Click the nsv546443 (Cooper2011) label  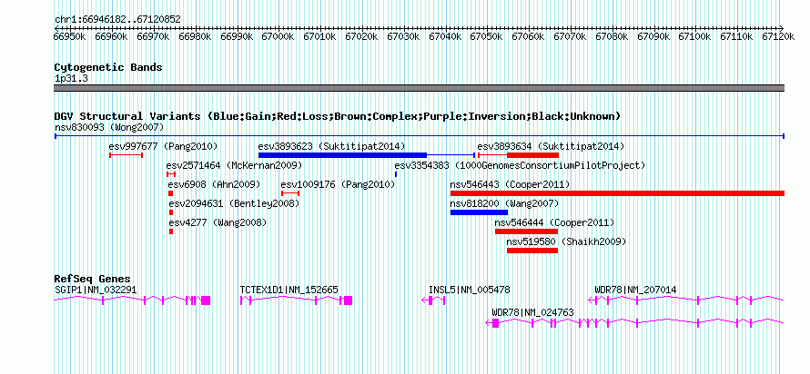tap(510, 184)
